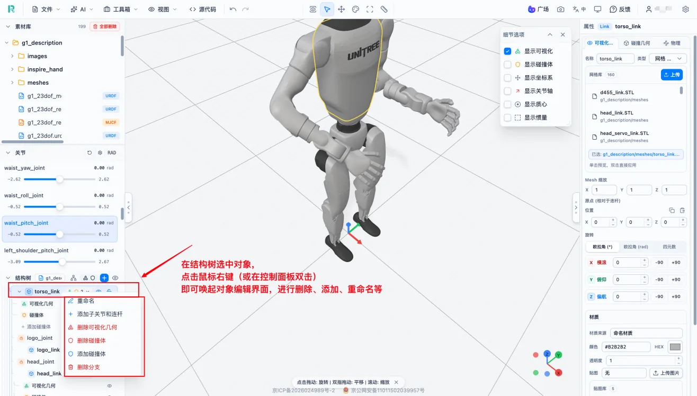Toggle 显示可视化 checkbox
The width and height of the screenshot is (697, 396).
pos(507,51)
